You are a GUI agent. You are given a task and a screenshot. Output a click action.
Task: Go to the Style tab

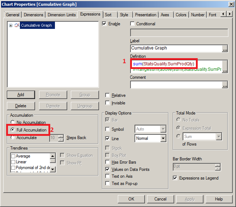point(124,15)
